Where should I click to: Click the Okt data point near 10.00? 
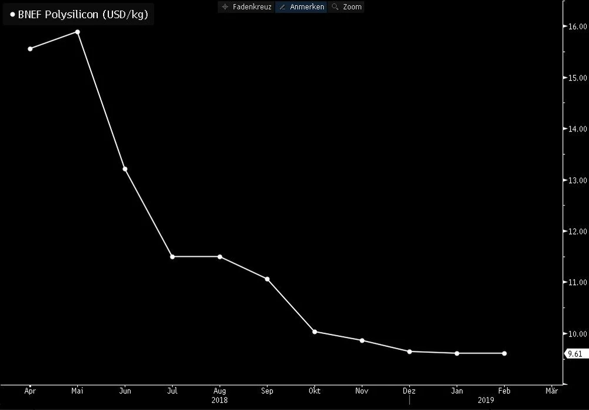pyautogui.click(x=315, y=332)
